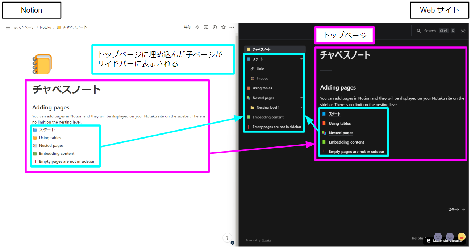
Task: Open the three-dot more menu in Notion
Action: [x=232, y=27]
